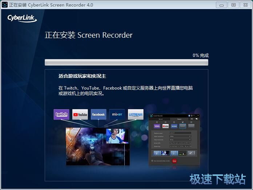Maximize the installer window
The height and width of the screenshot is (190, 253).
[x=233, y=5]
